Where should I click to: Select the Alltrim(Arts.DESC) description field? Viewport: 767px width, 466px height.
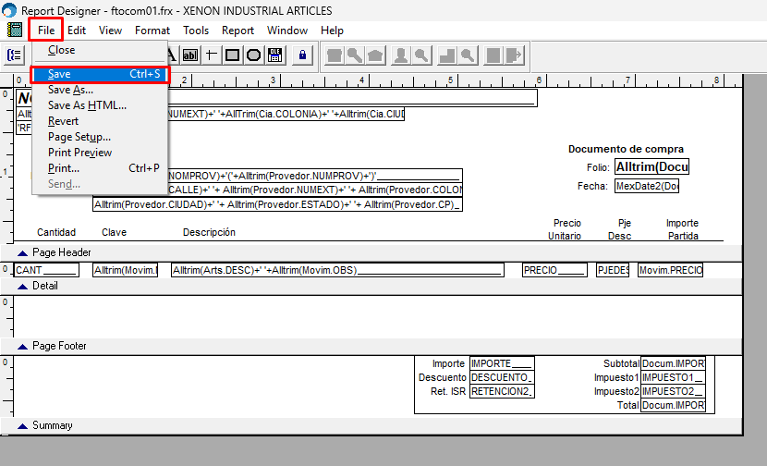337,270
